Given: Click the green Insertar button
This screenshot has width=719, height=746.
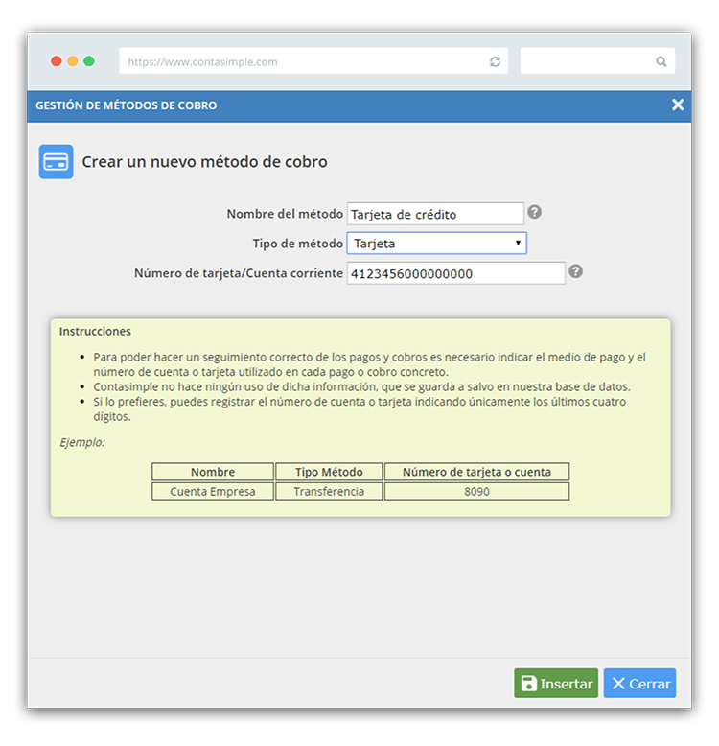Looking at the screenshot, I should click(556, 684).
